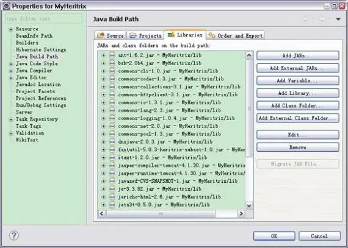Select Project Facets in tree
Image resolution: width=348 pixels, height=248 pixels.
[35, 91]
